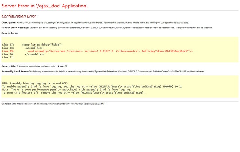Click the 'Source Error:' label

10,33
